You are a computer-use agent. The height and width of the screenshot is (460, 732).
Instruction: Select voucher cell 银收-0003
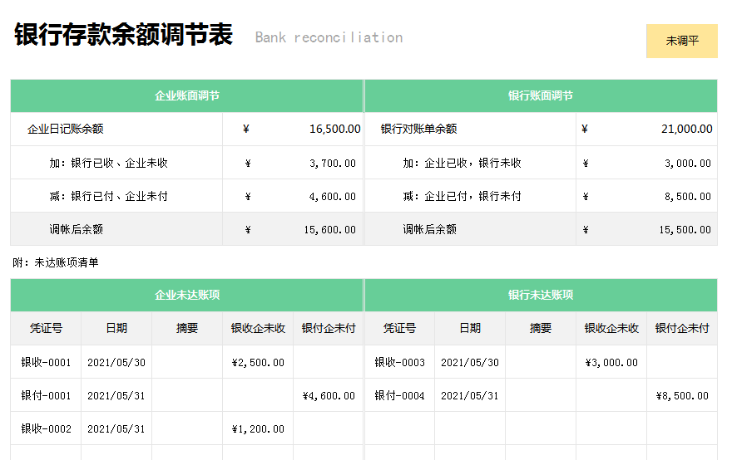399,362
